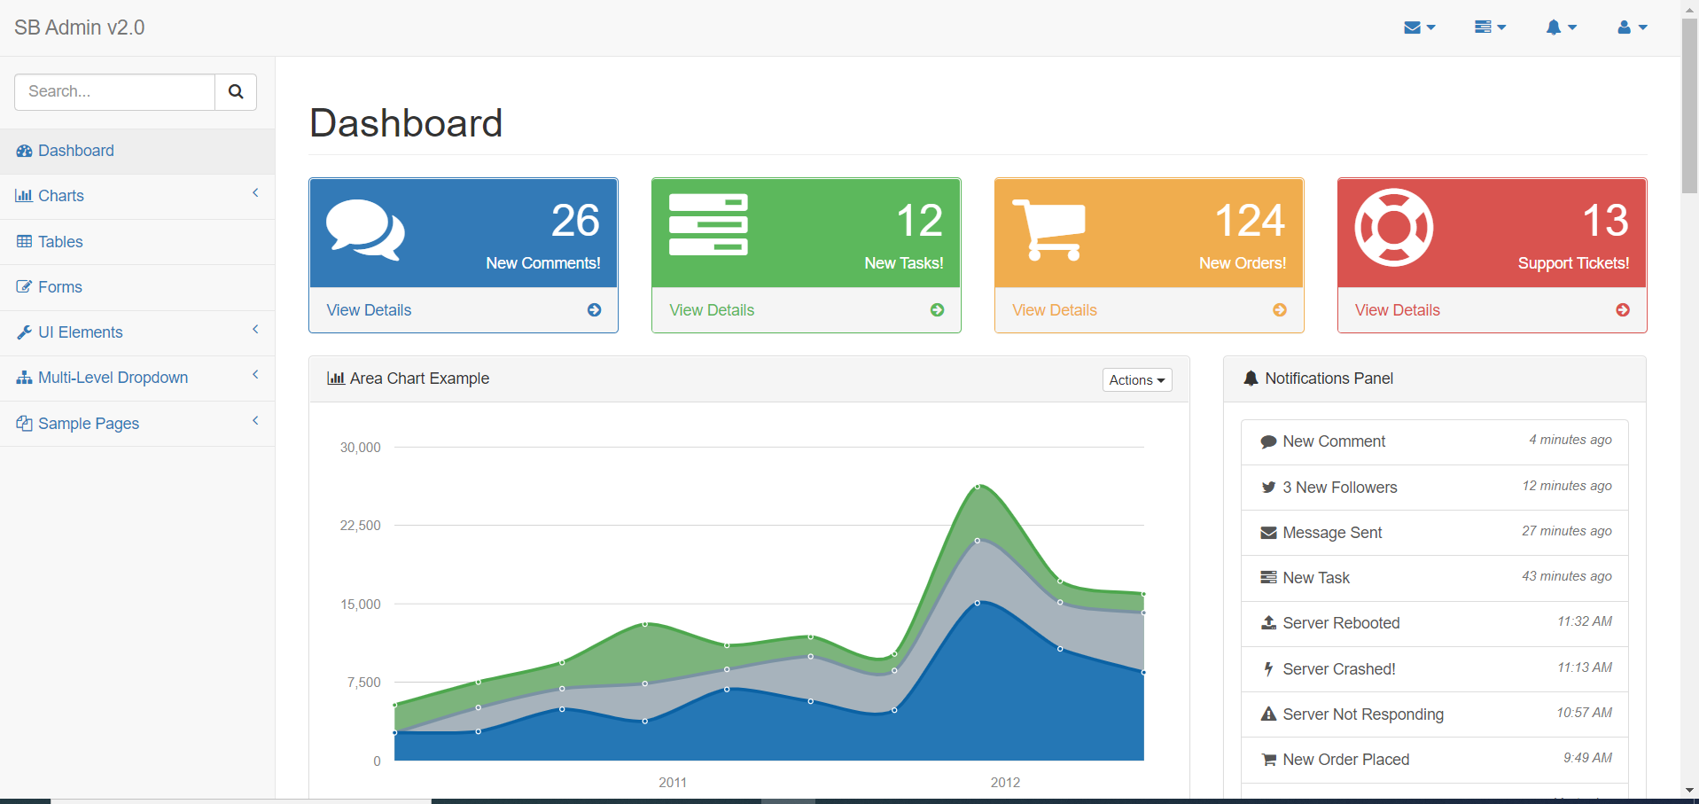Click the shopping cart icon in orange card
The image size is (1699, 804).
[x=1048, y=230]
